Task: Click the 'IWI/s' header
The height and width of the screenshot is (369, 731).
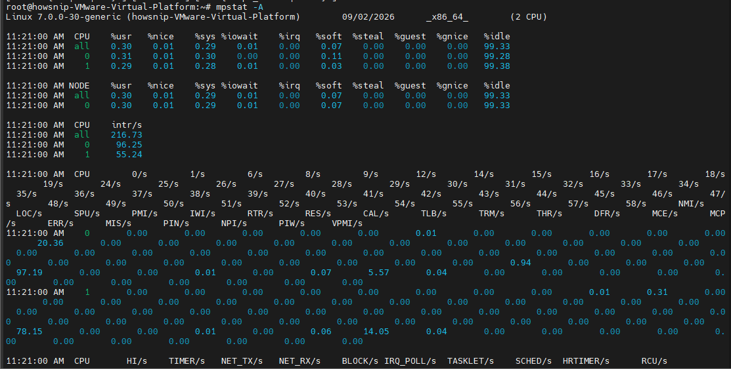Action: click(203, 214)
